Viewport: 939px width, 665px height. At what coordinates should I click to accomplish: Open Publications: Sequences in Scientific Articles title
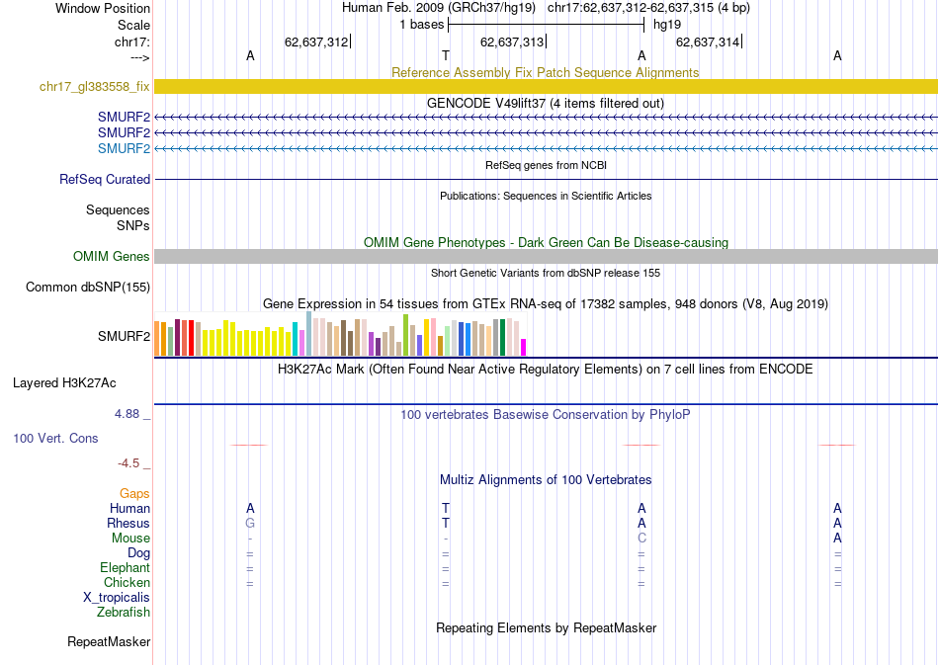pos(546,196)
